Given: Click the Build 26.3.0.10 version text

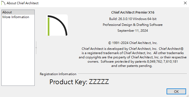Looking at the screenshot, I should [133, 19].
